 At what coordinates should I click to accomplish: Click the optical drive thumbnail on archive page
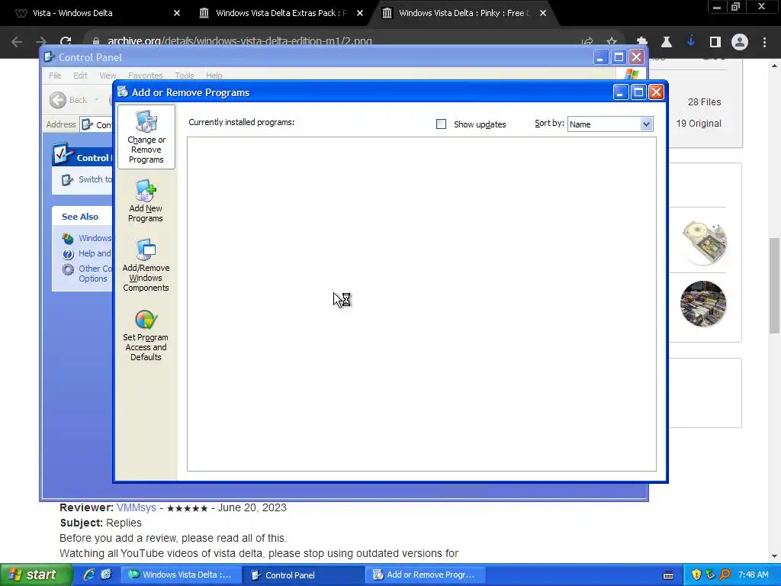pos(704,243)
